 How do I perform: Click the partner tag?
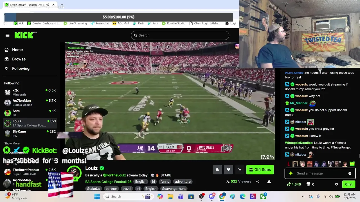point(111,189)
